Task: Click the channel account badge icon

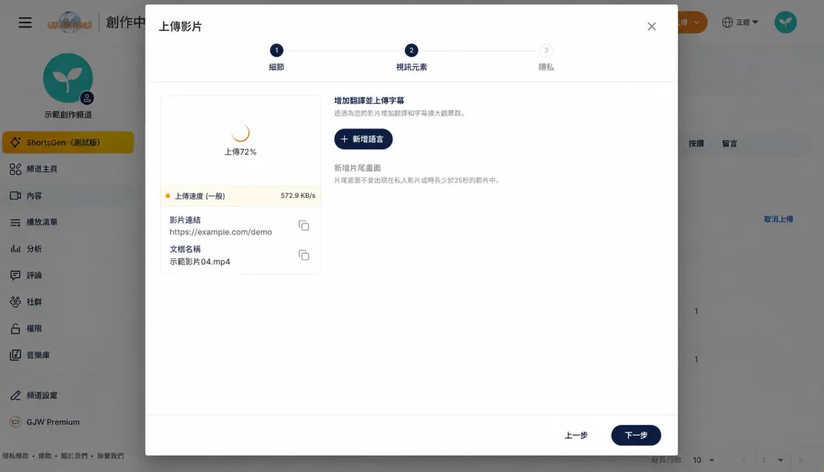Action: [87, 98]
